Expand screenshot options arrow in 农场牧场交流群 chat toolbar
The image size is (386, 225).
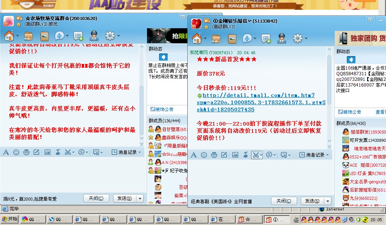tap(73, 152)
